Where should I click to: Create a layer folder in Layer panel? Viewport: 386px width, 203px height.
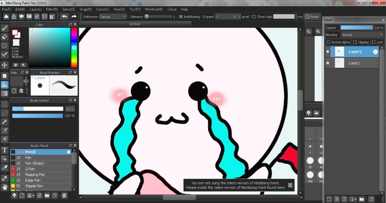(361, 199)
